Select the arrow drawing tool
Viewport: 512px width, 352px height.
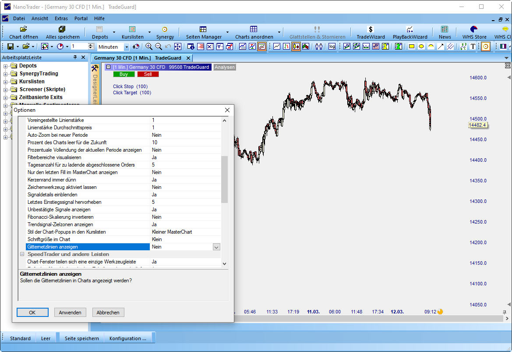click(441, 46)
